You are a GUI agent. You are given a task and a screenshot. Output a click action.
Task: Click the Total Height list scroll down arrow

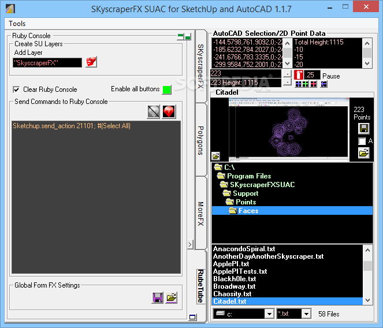click(x=367, y=64)
